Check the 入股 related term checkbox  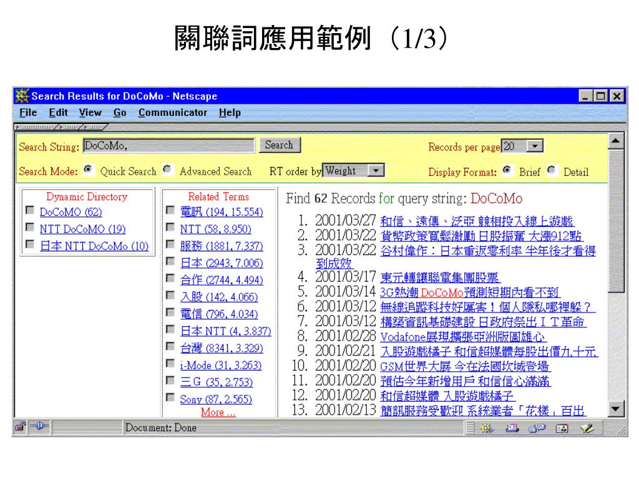[170, 295]
